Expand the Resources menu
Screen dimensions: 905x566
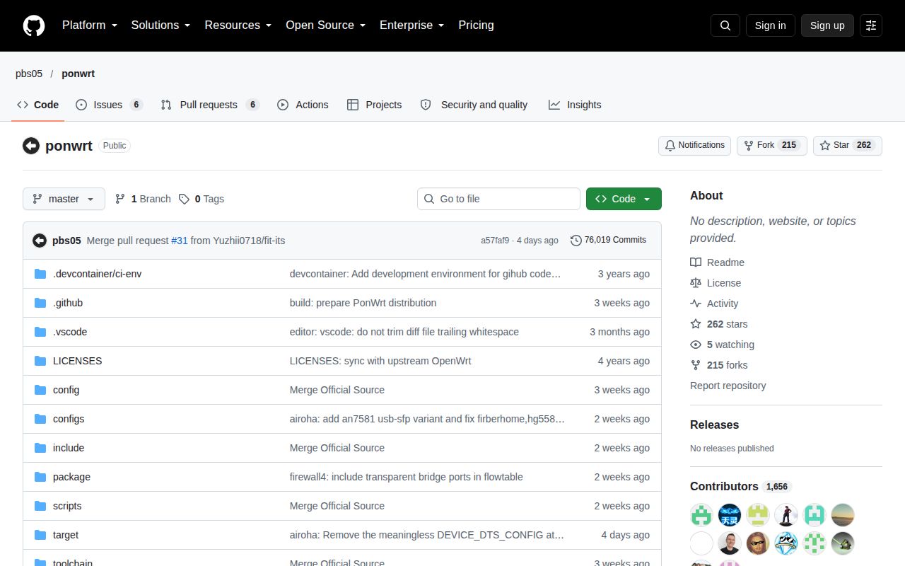point(238,25)
